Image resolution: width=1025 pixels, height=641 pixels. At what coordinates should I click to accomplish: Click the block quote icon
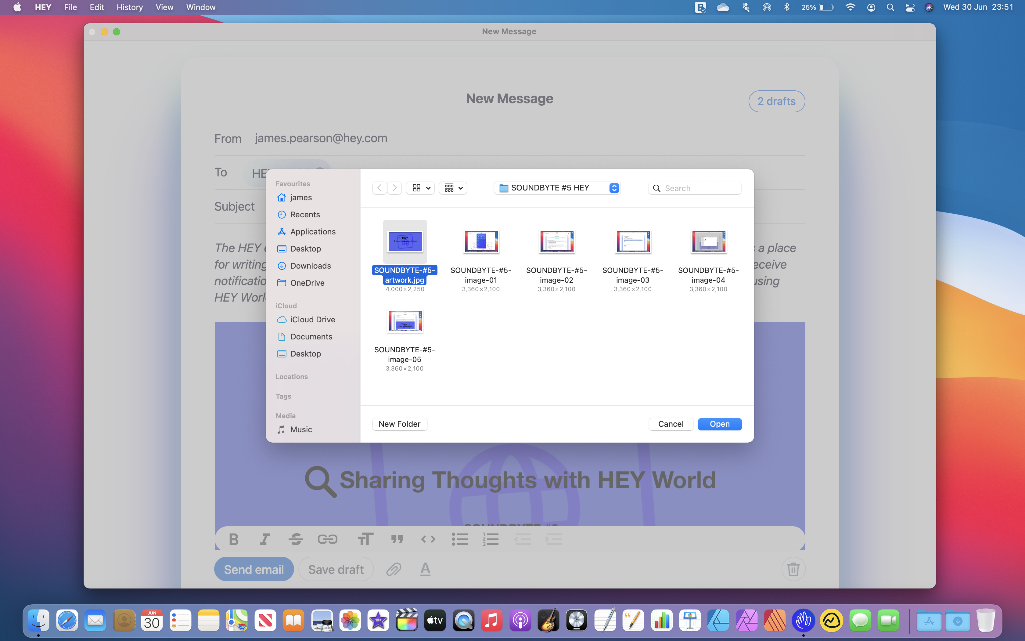397,539
